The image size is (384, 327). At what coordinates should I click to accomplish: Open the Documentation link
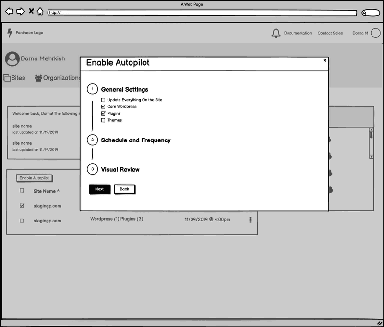(x=298, y=33)
